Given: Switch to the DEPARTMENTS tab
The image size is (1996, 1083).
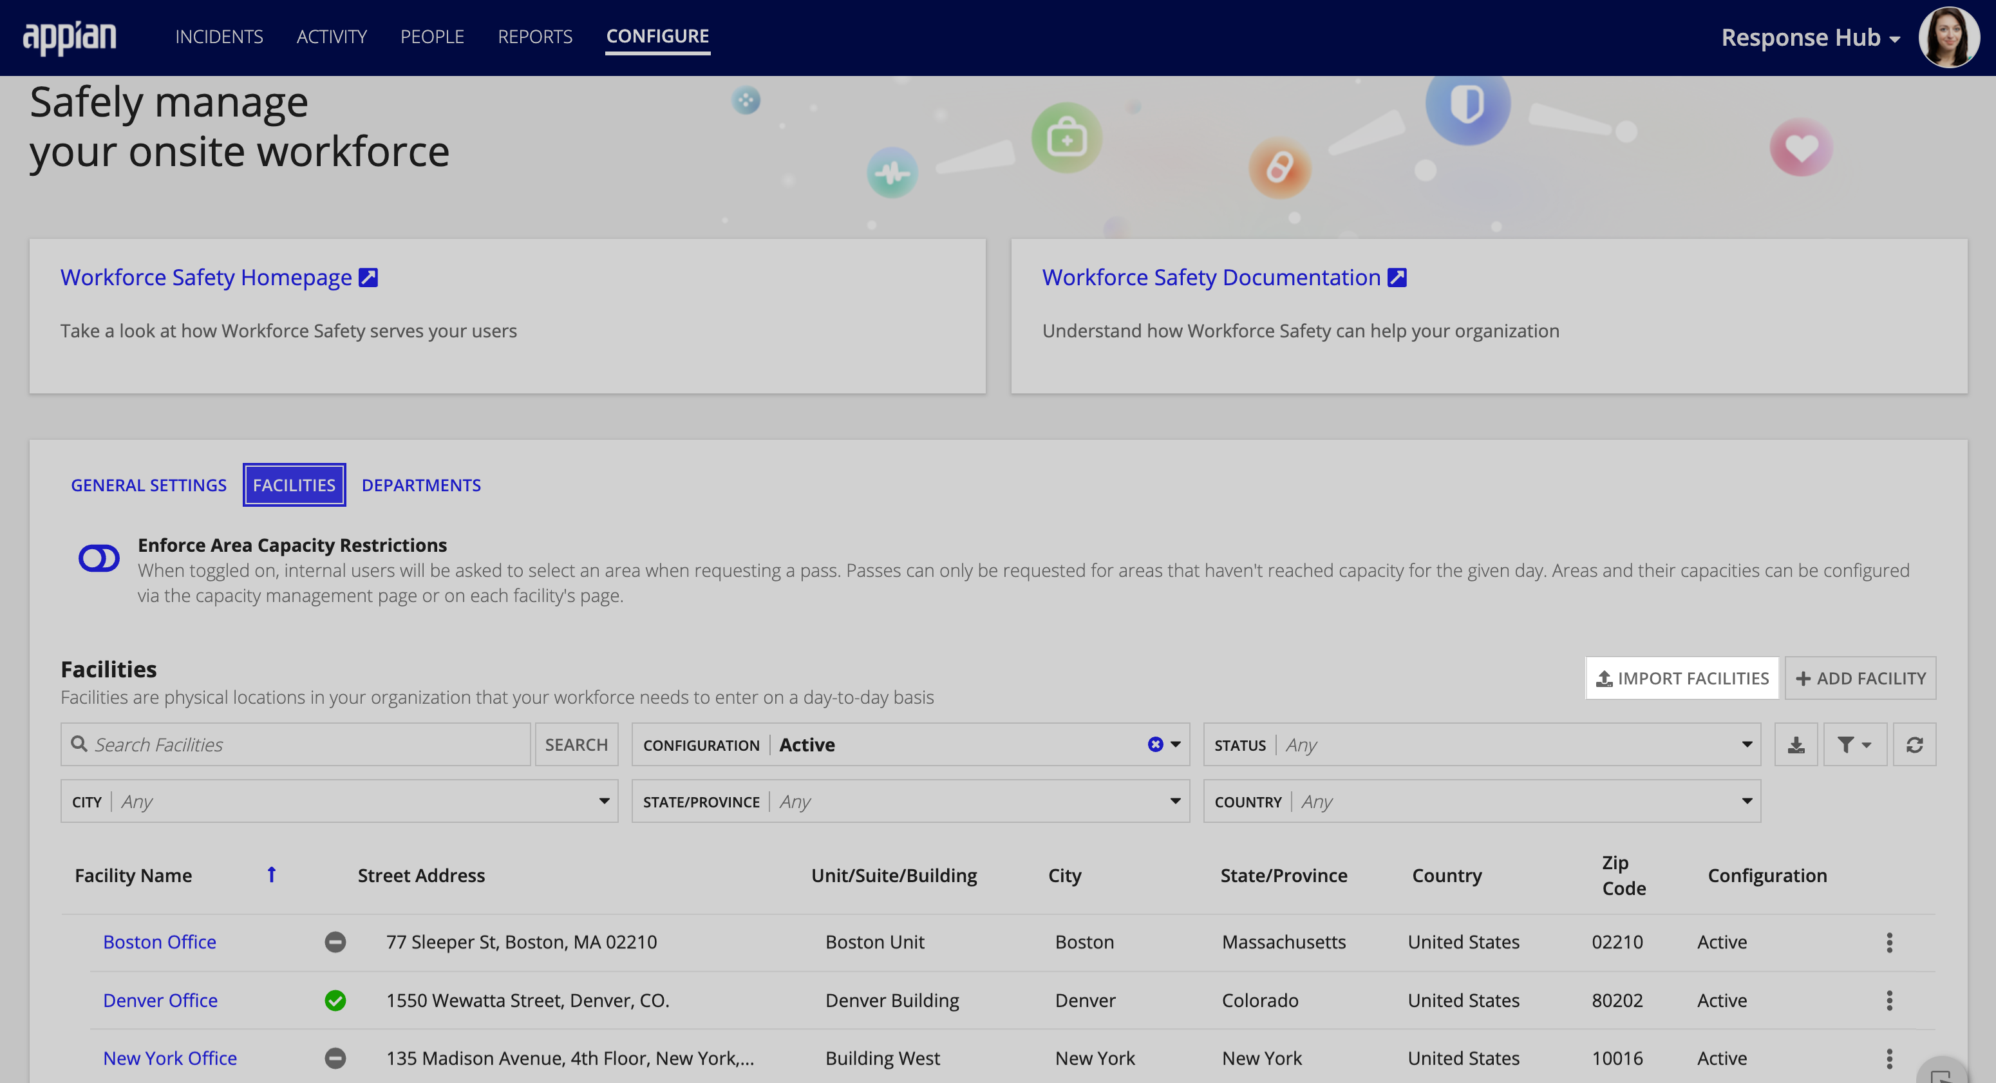Looking at the screenshot, I should [x=421, y=484].
